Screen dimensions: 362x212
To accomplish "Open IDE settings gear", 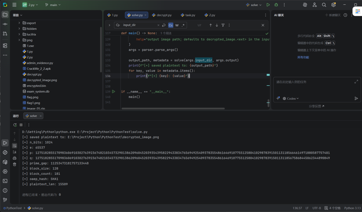I will click(334, 5).
